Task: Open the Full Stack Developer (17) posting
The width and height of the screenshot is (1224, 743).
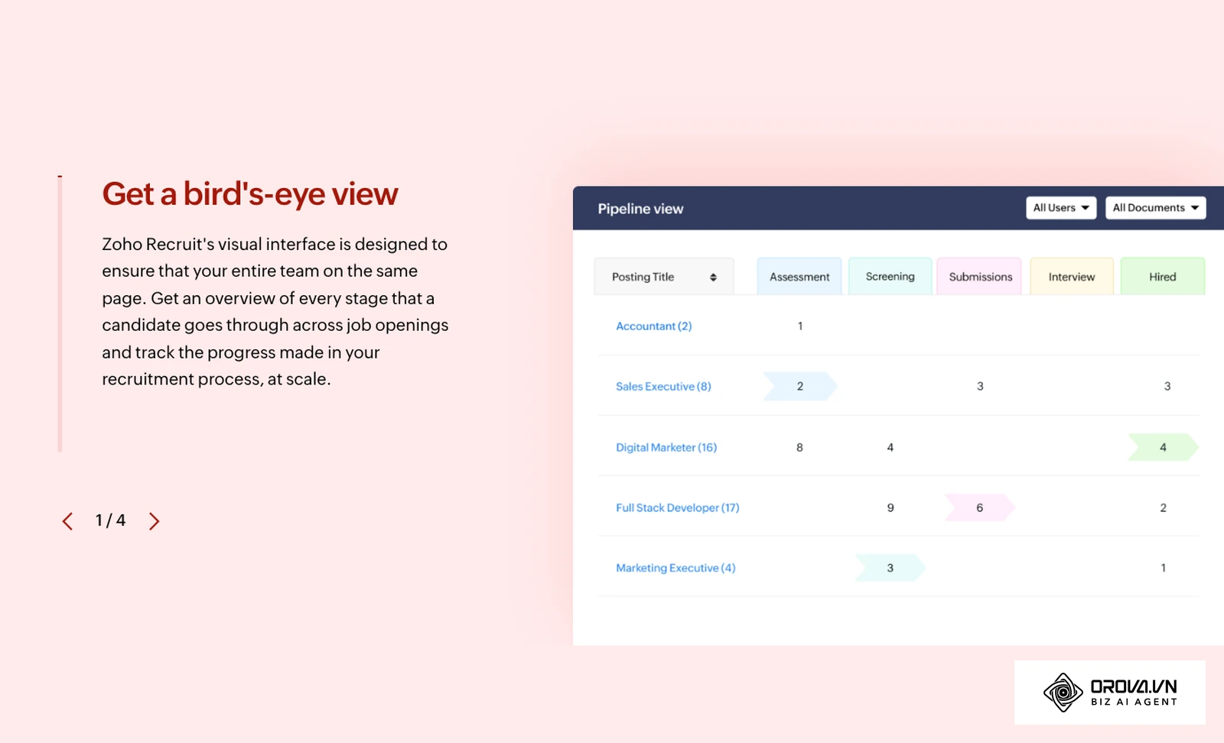Action: pyautogui.click(x=678, y=508)
